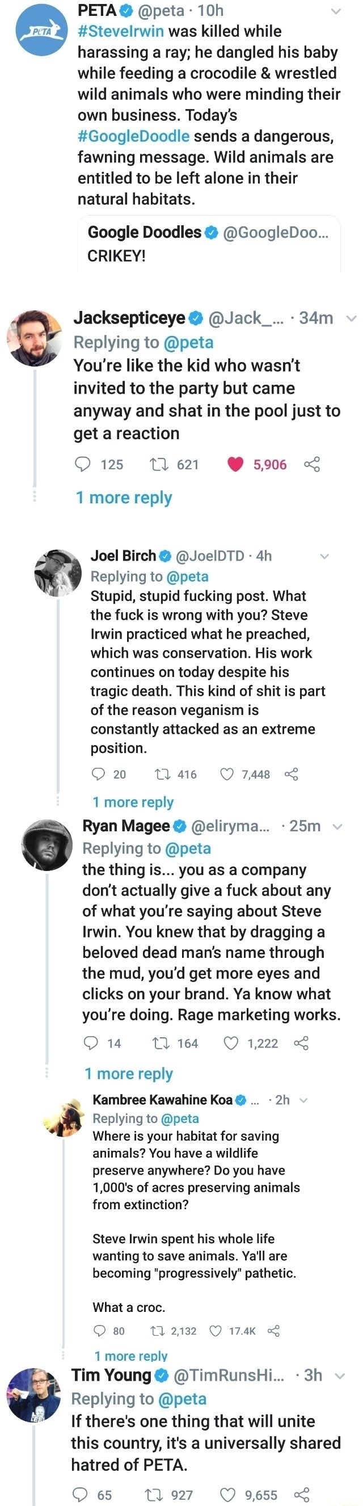Retweet Joel Birch's reply
This screenshot has width=363, height=1506.
click(x=163, y=774)
